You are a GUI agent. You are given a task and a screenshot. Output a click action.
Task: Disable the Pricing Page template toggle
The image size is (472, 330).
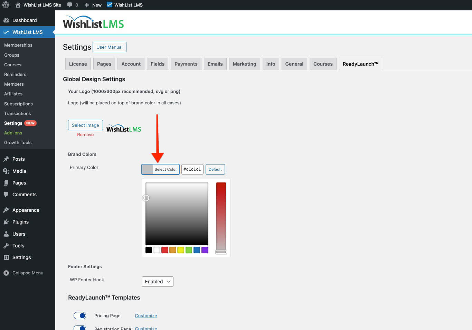[x=80, y=315]
